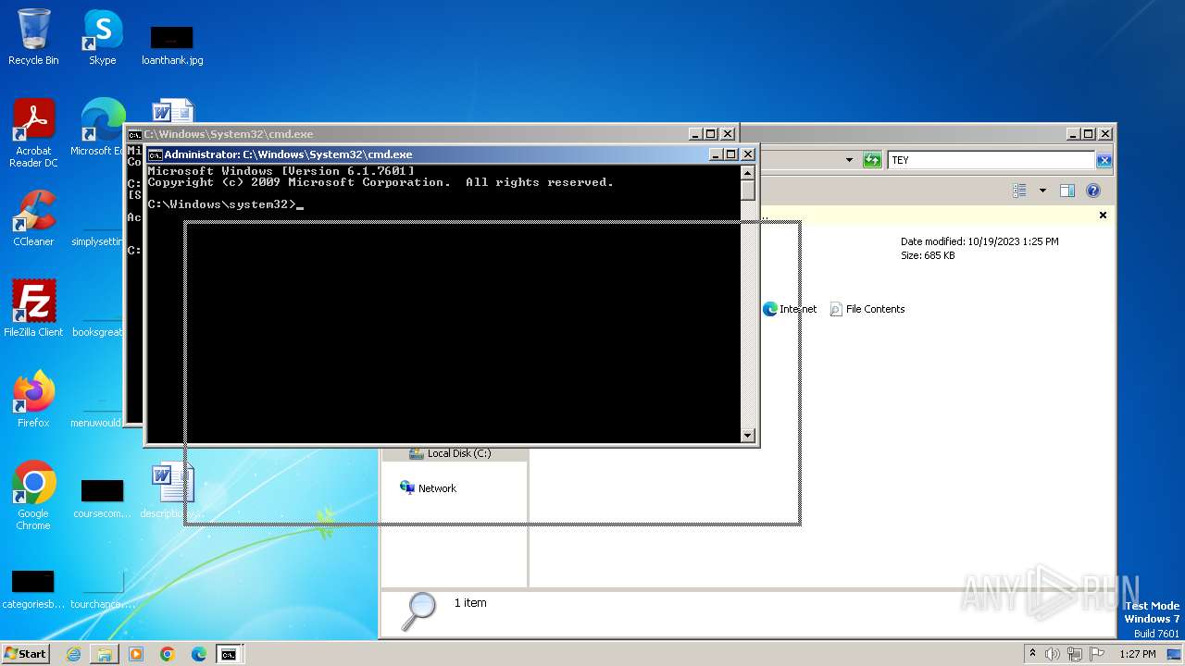The height and width of the screenshot is (666, 1185).
Task: Open Acrobat Reader DC shortcut
Action: 33,132
